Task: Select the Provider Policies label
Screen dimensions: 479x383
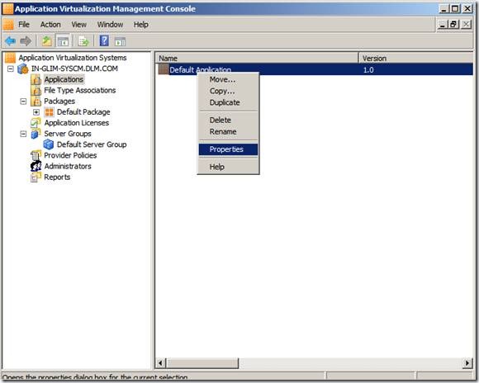Action: pyautogui.click(x=70, y=155)
